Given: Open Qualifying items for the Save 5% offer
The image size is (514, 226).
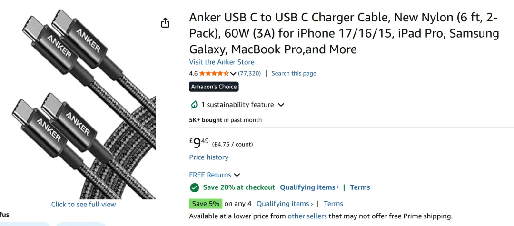Looking at the screenshot, I should 284,204.
